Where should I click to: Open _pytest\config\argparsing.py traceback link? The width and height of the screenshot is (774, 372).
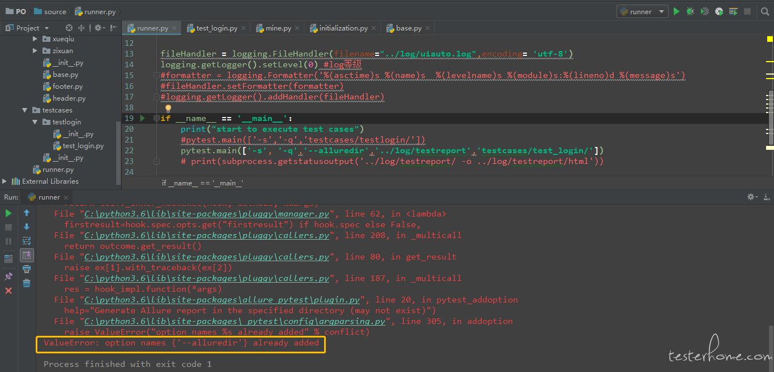[x=235, y=321]
